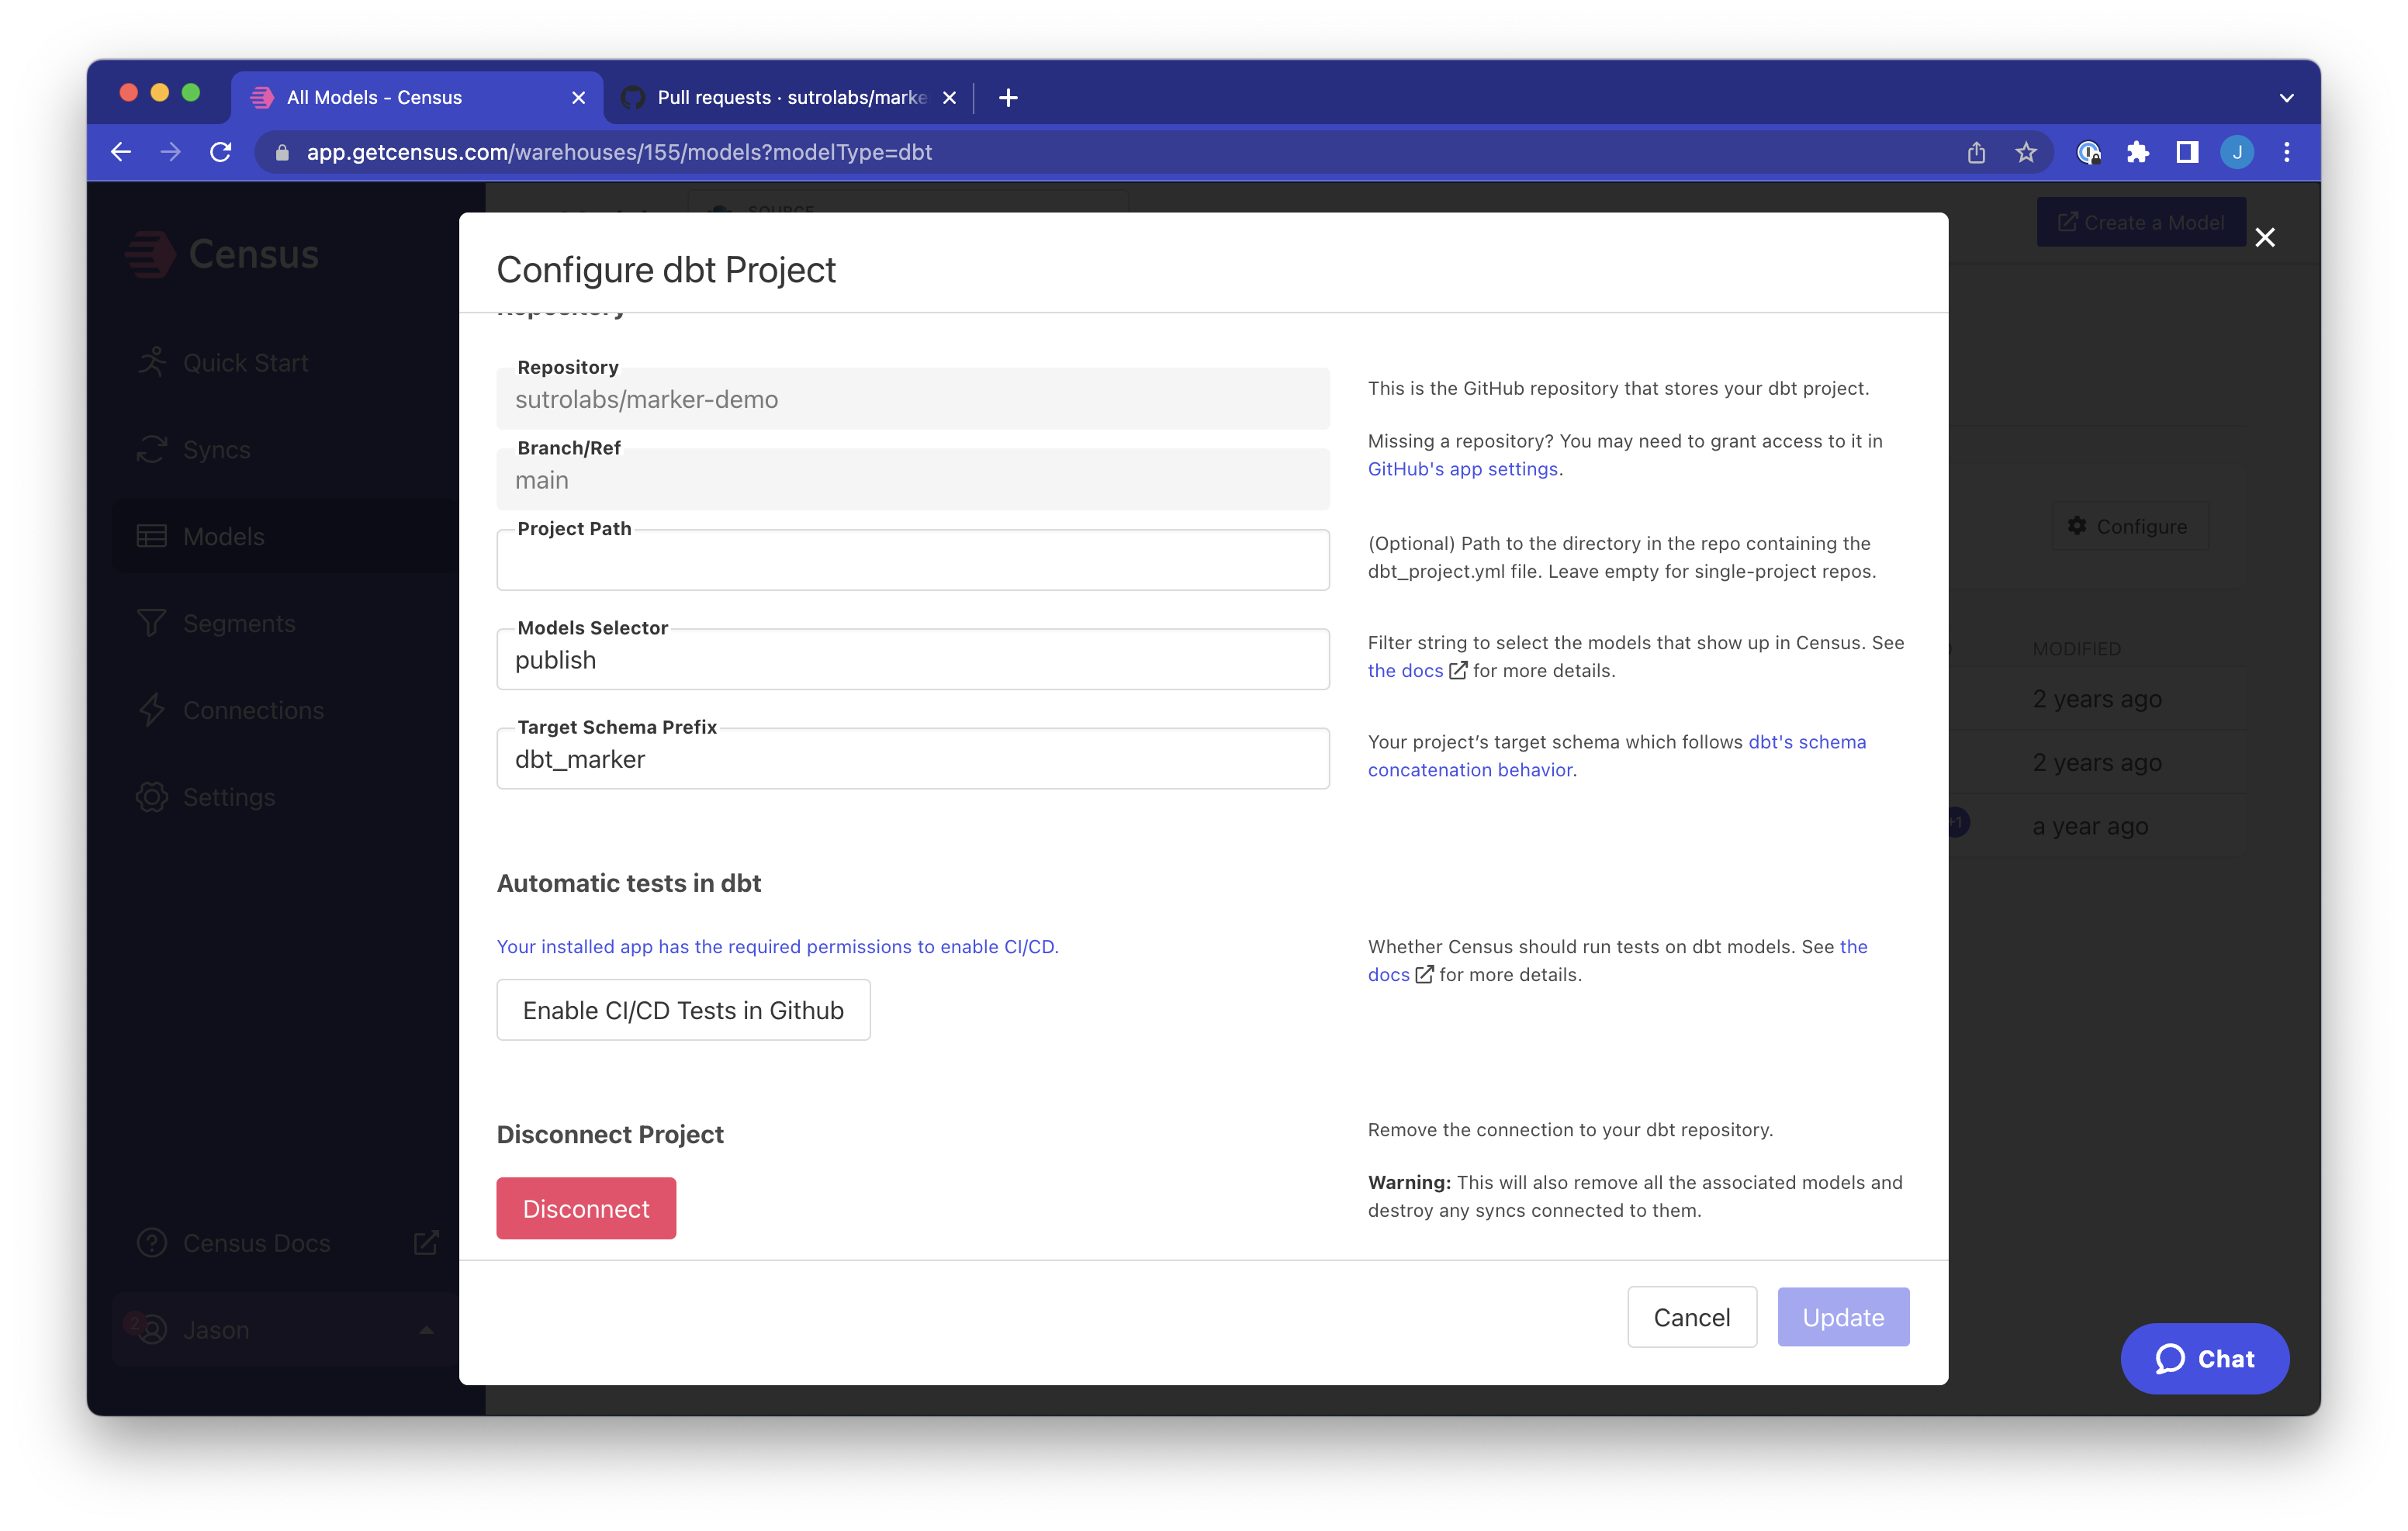Click the browser reload icon

(221, 152)
